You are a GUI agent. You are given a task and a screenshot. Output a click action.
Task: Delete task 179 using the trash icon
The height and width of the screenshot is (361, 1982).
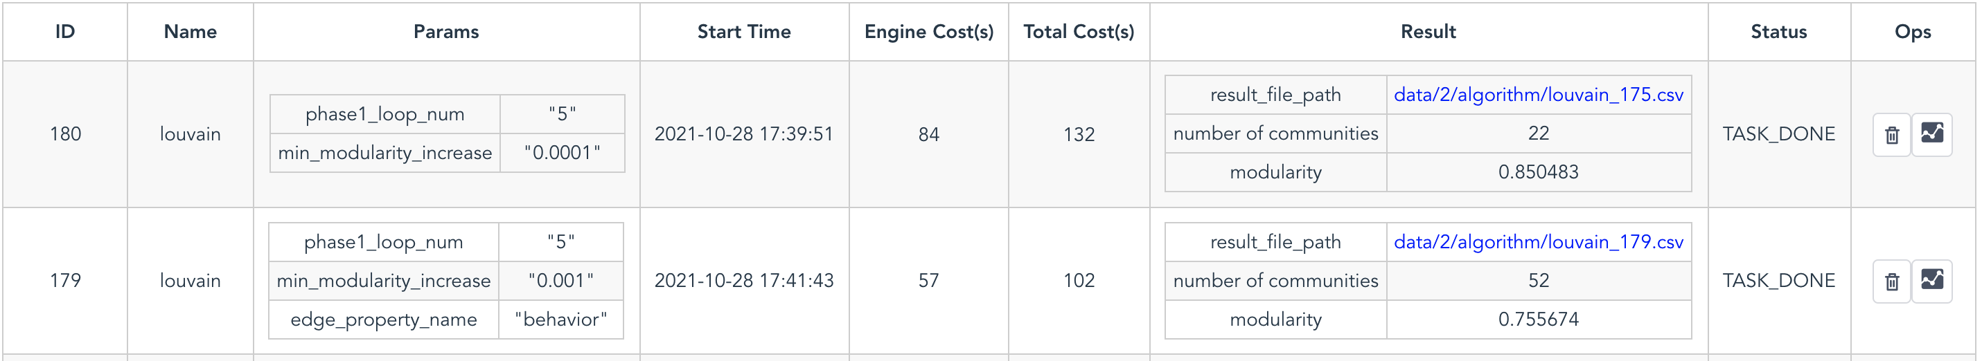coord(1891,281)
